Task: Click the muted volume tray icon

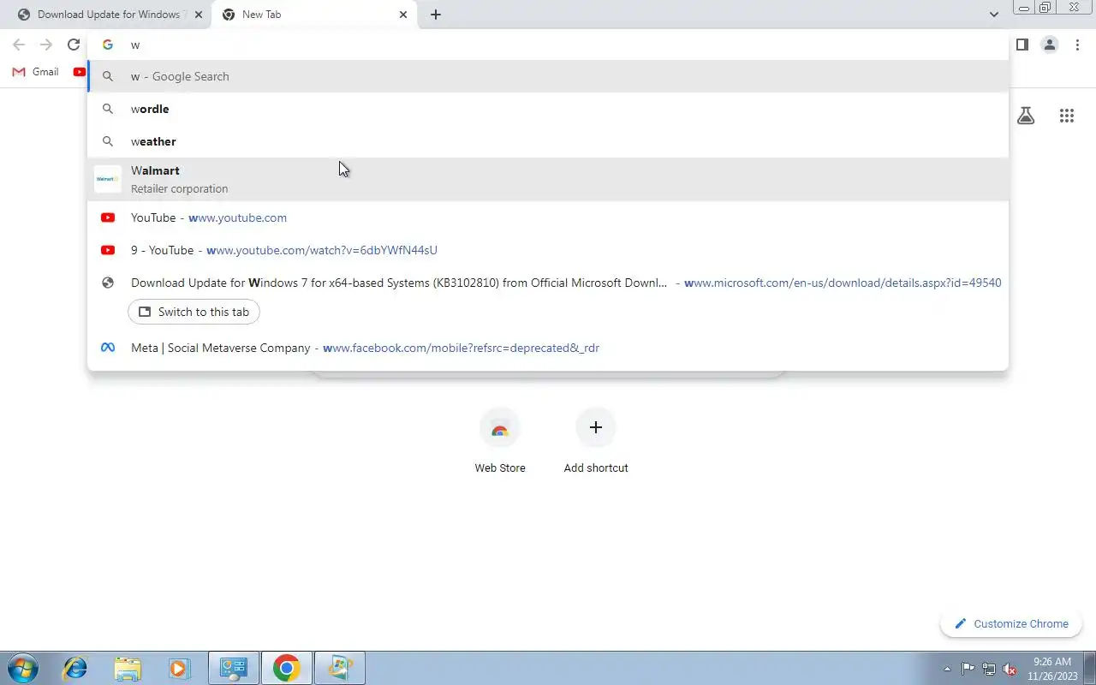Action: click(x=1010, y=669)
